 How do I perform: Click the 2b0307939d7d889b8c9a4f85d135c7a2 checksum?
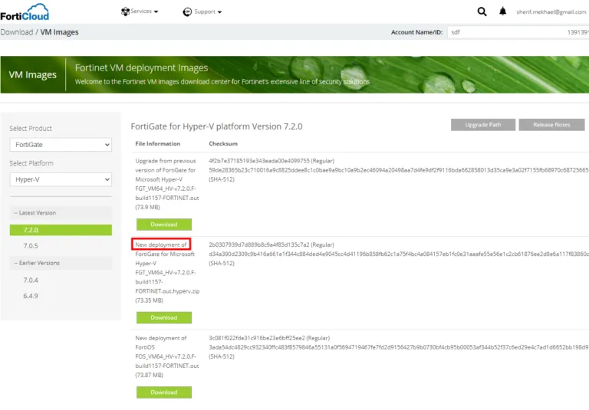click(259, 244)
